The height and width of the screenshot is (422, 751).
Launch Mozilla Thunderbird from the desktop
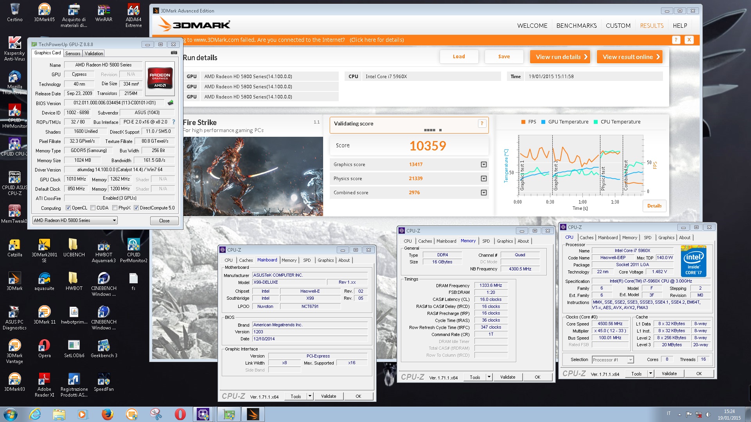pos(14,82)
